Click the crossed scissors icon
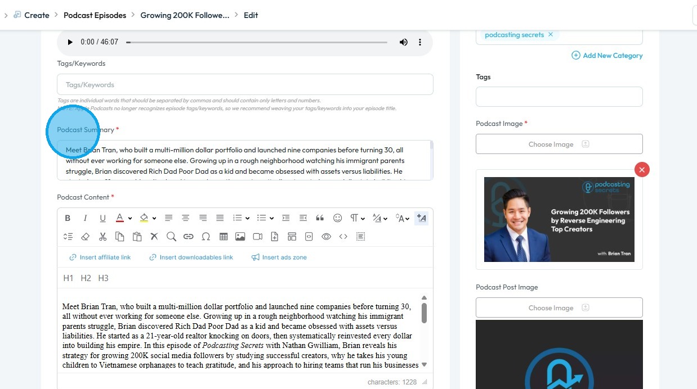 coord(154,237)
